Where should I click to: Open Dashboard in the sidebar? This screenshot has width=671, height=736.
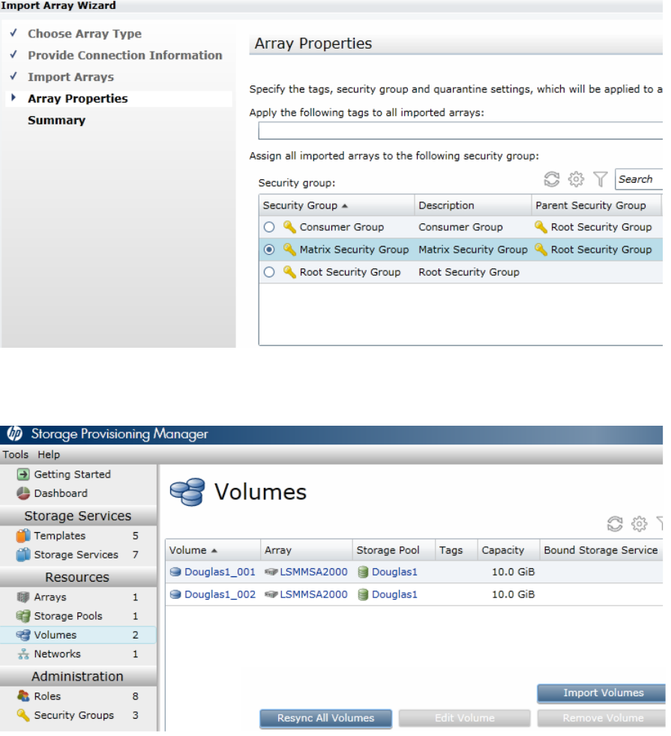(61, 493)
